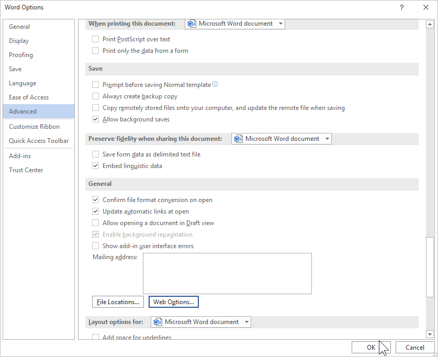Uncheck Allow background saves
Image resolution: width=438 pixels, height=357 pixels.
(95, 119)
